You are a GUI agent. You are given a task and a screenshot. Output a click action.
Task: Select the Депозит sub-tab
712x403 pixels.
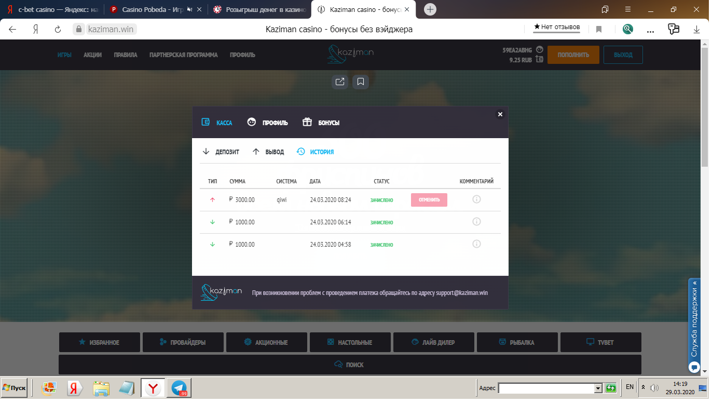pyautogui.click(x=221, y=152)
